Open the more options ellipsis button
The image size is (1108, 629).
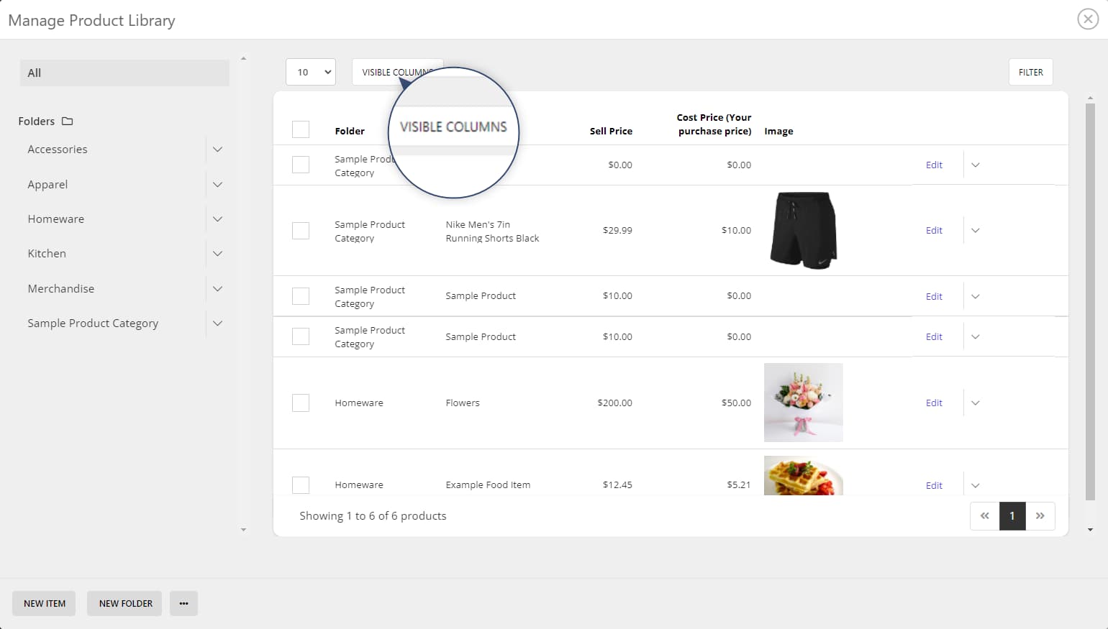tap(183, 603)
